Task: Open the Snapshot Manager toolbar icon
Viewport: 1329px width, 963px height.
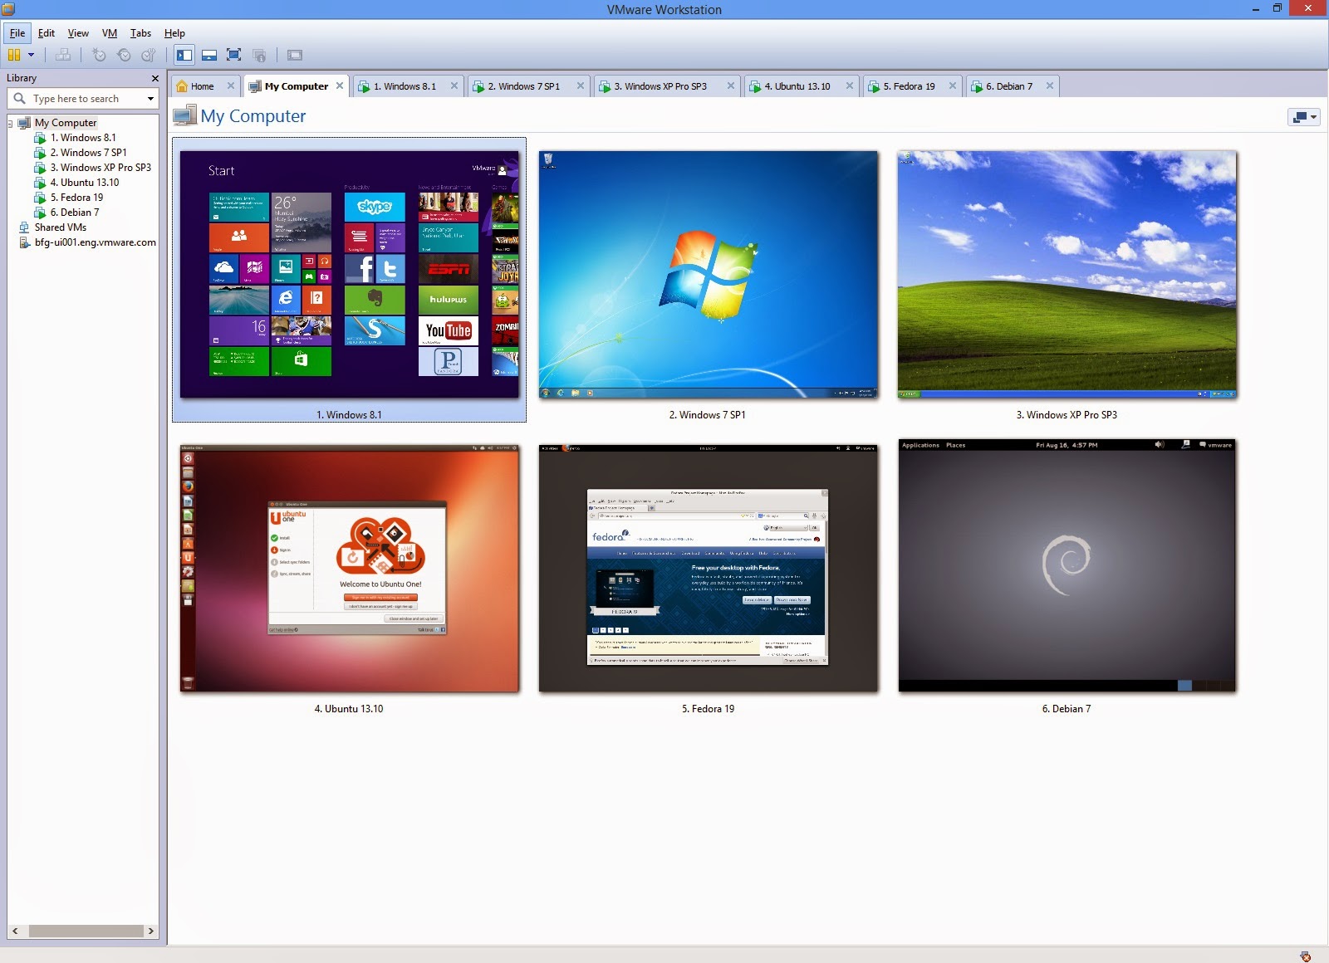Action: coord(149,56)
